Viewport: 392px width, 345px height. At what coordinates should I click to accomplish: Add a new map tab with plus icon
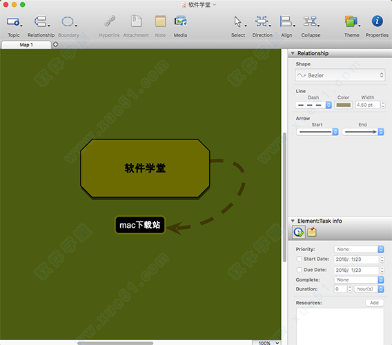click(x=55, y=44)
